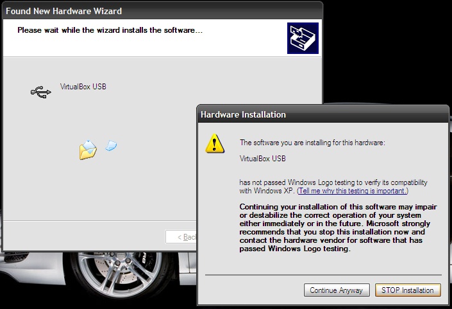This screenshot has height=309, width=452.
Task: Click the flying paper document icon
Action: tap(112, 145)
